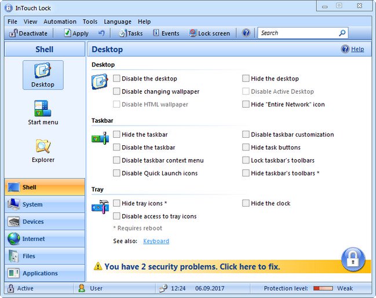Image resolution: width=376 pixels, height=298 pixels.
Task: Check Disable taskbar context menu
Action: pos(116,160)
